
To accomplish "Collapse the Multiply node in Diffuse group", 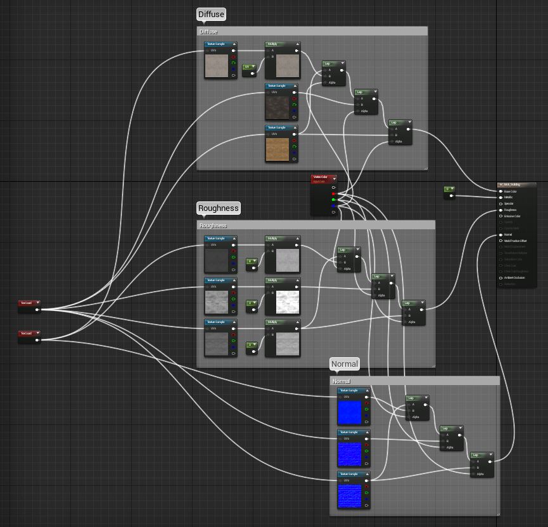I will [298, 44].
